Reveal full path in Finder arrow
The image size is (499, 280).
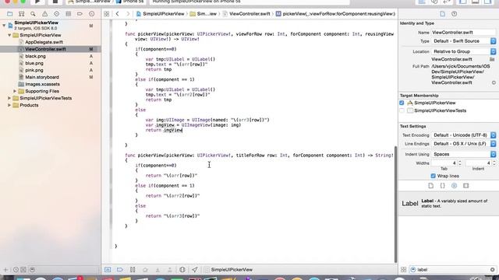[494, 82]
